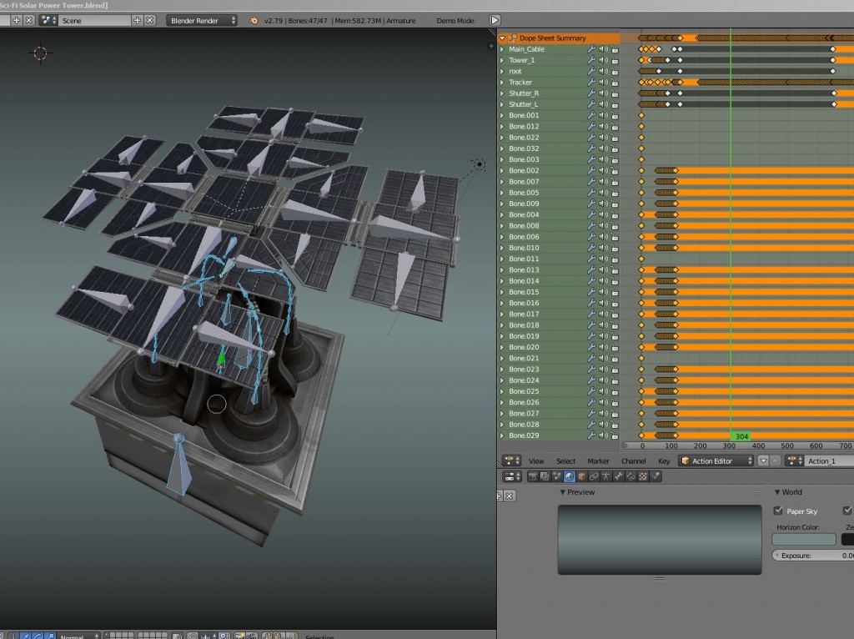
Task: Open the Texture checkerboard properties icon
Action: [x=642, y=476]
